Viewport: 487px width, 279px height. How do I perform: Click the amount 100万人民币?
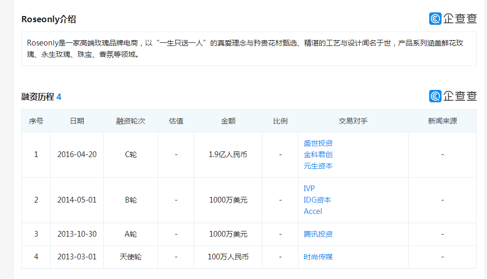pyautogui.click(x=228, y=257)
